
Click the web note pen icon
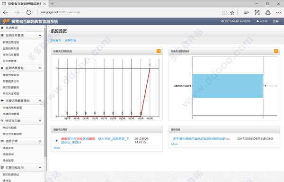click(x=257, y=12)
